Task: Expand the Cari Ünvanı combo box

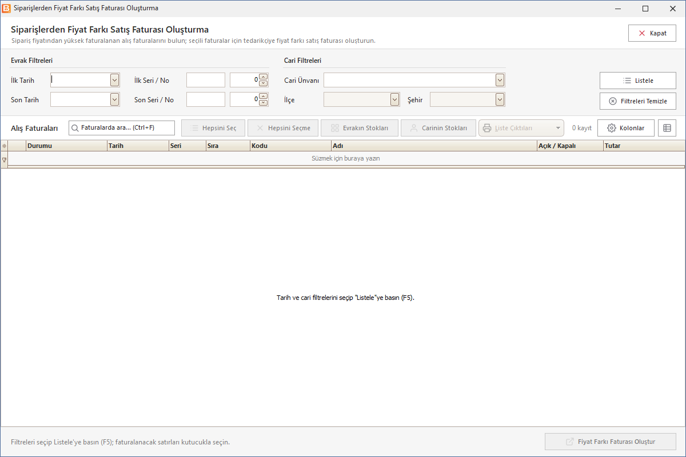Action: point(500,80)
